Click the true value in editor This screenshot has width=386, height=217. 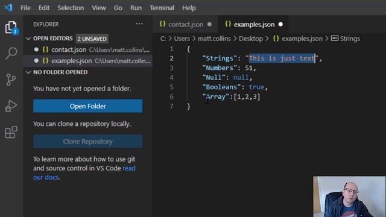tap(256, 87)
